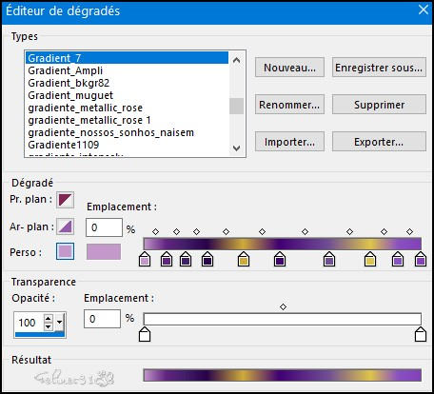Click the list scroll down arrow
This screenshot has height=394, width=434.
[236, 148]
